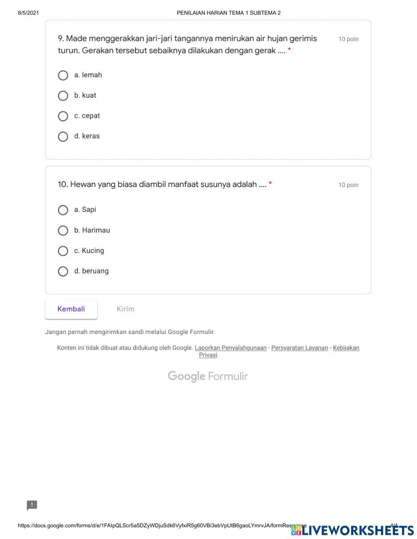
Task: Click the Google Formulir logo
Action: [x=208, y=376]
